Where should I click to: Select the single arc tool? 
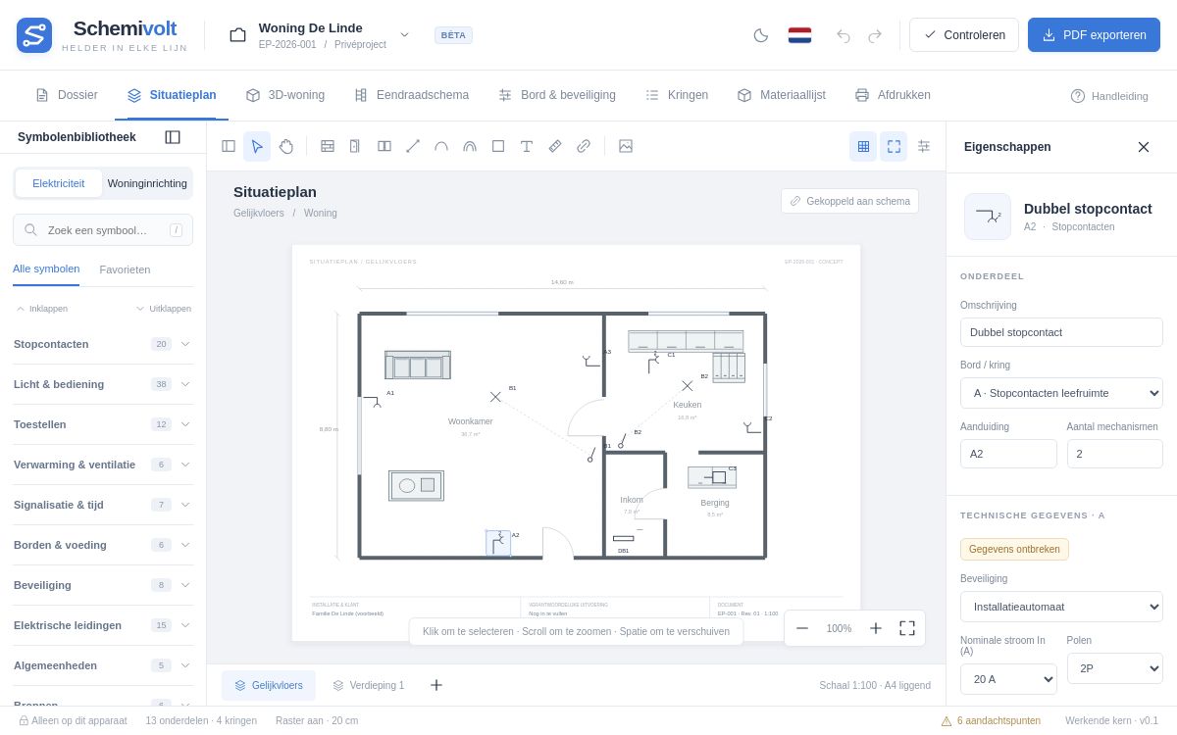tap(441, 146)
